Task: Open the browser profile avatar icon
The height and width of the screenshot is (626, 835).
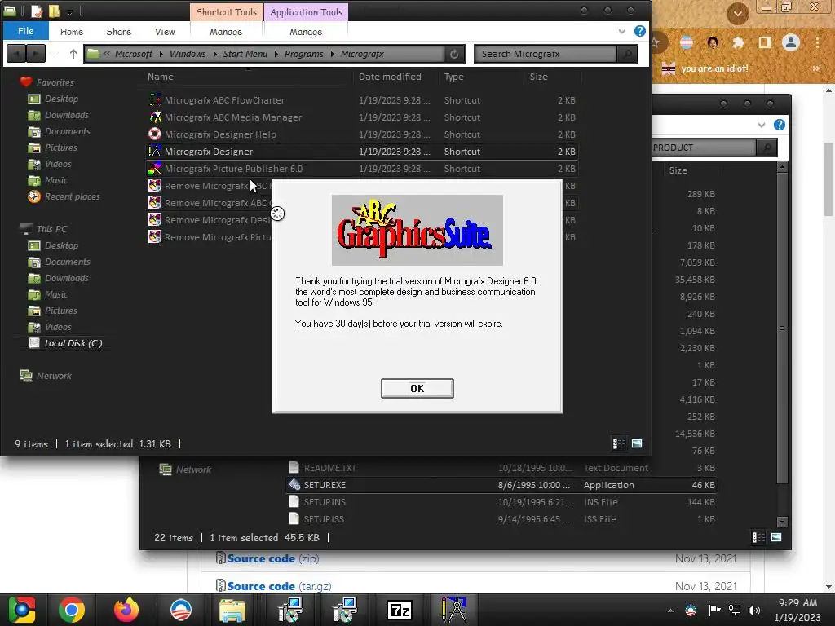Action: [791, 42]
